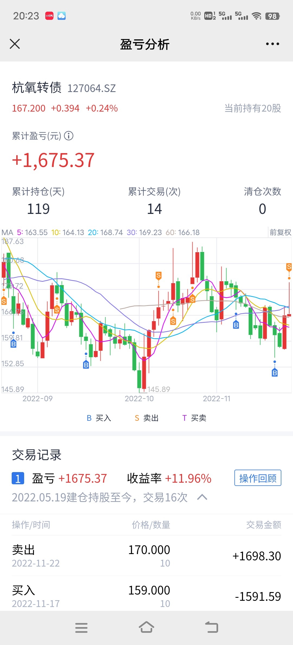Open the 操作回顾 review button

tap(257, 478)
